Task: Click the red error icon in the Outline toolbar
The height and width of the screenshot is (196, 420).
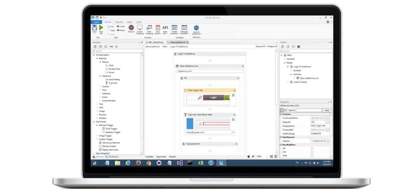Action: 299,47
